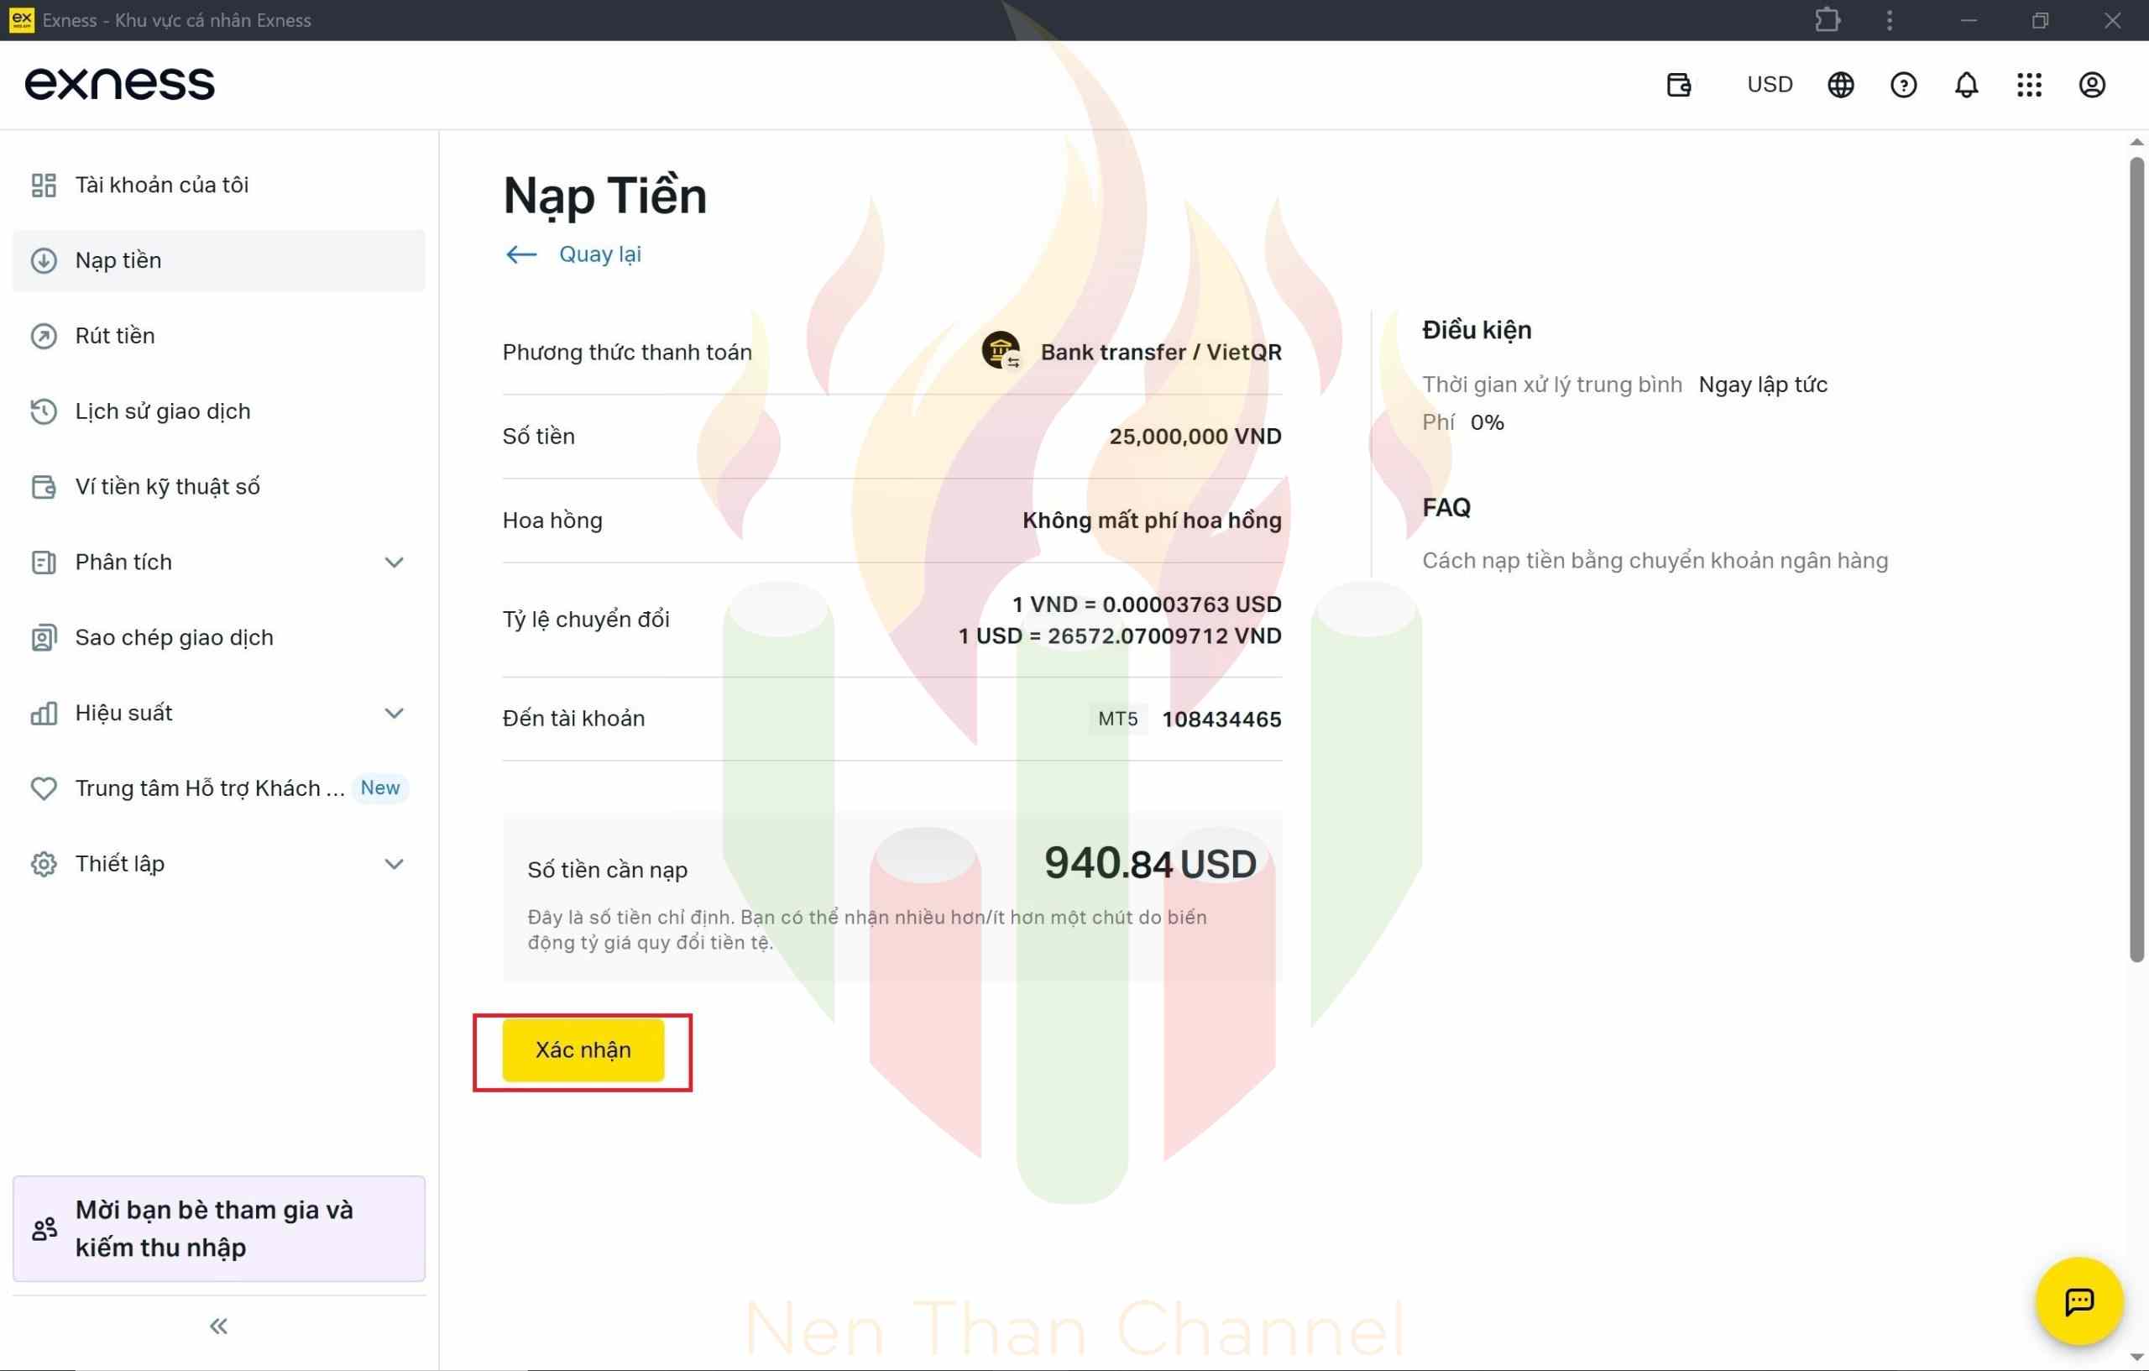Screen dimensions: 2149x1371
Task: Click the MT5 account tag
Action: coord(1117,719)
